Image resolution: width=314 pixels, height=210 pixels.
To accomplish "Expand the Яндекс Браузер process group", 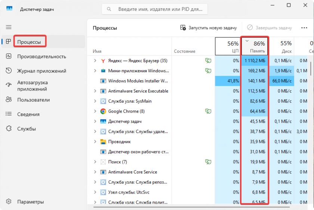I will click(x=95, y=61).
